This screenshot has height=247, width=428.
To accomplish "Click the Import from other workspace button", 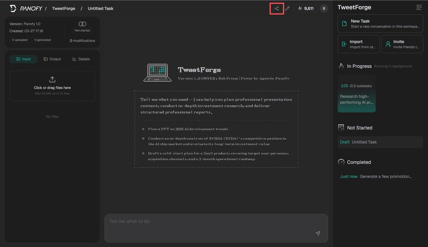I will coord(358,44).
